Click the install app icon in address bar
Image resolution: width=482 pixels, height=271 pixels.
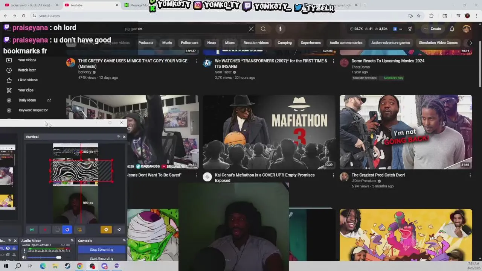410,16
